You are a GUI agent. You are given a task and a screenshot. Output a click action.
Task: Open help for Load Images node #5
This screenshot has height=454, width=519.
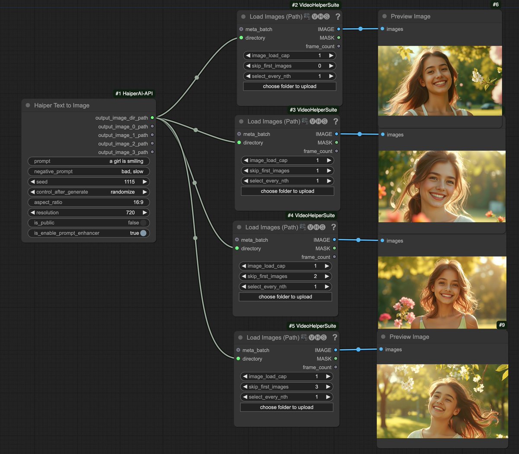tap(335, 337)
